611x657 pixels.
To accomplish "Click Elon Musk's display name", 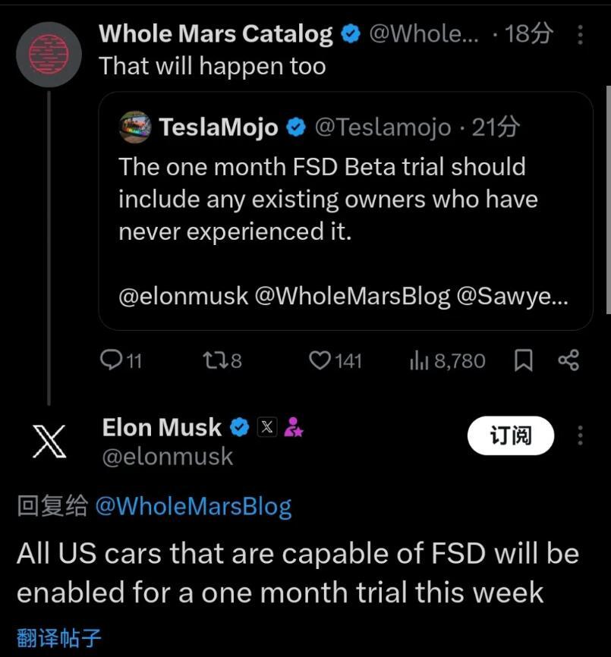I will (x=162, y=428).
